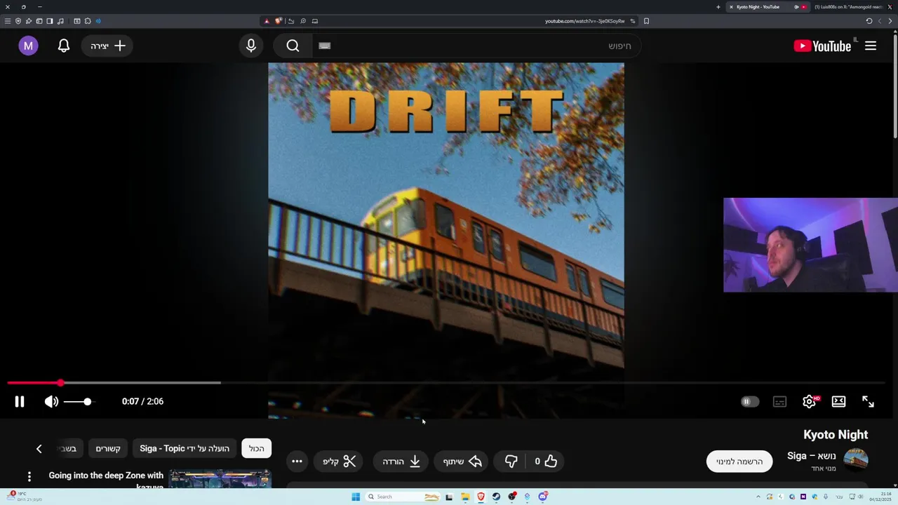Open the browser main menu icon
898x505 pixels.
(x=8, y=21)
